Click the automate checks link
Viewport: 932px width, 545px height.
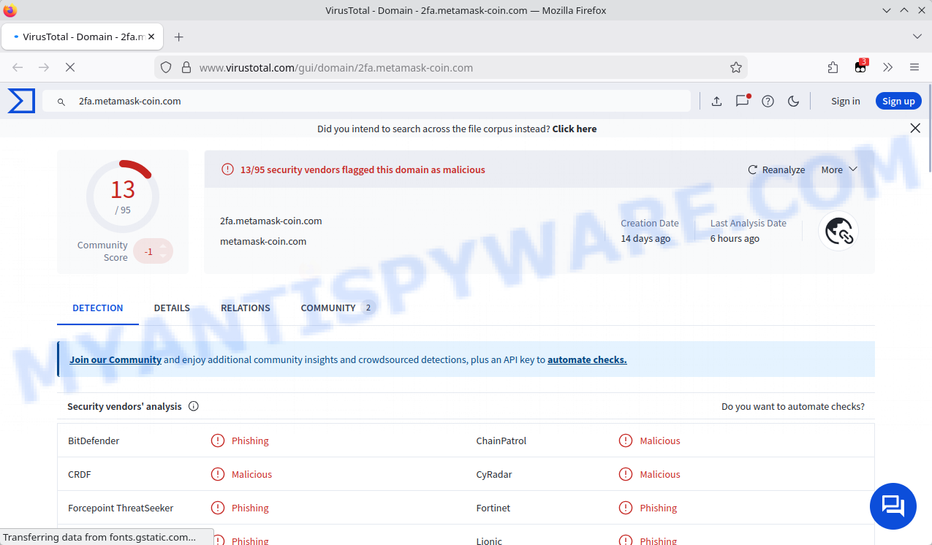tap(587, 359)
